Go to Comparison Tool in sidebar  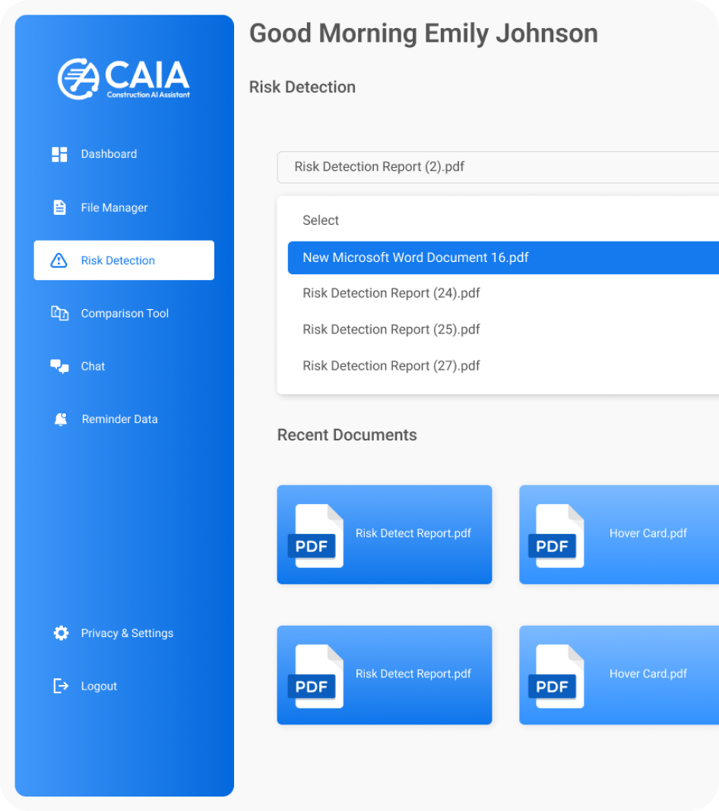pyautogui.click(x=125, y=314)
